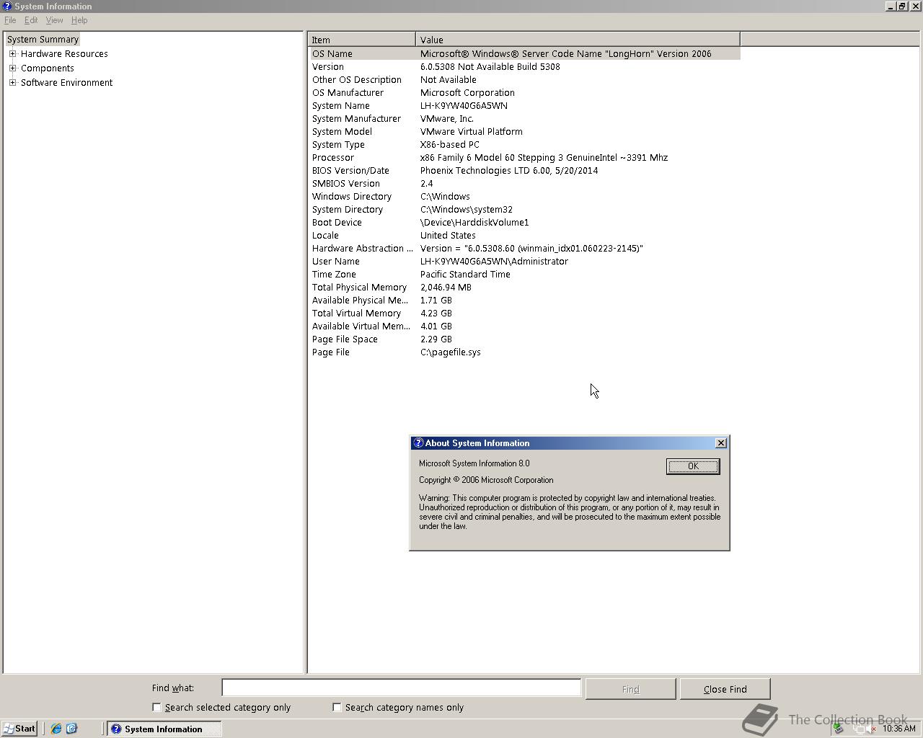Select System Information taskbar button
Viewport: 923px width, 738px height.
click(164, 729)
